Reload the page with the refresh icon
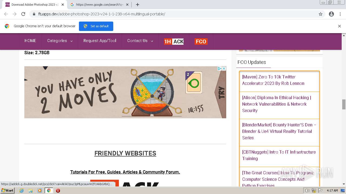Screen dimensions: 346x194 coord(23,14)
